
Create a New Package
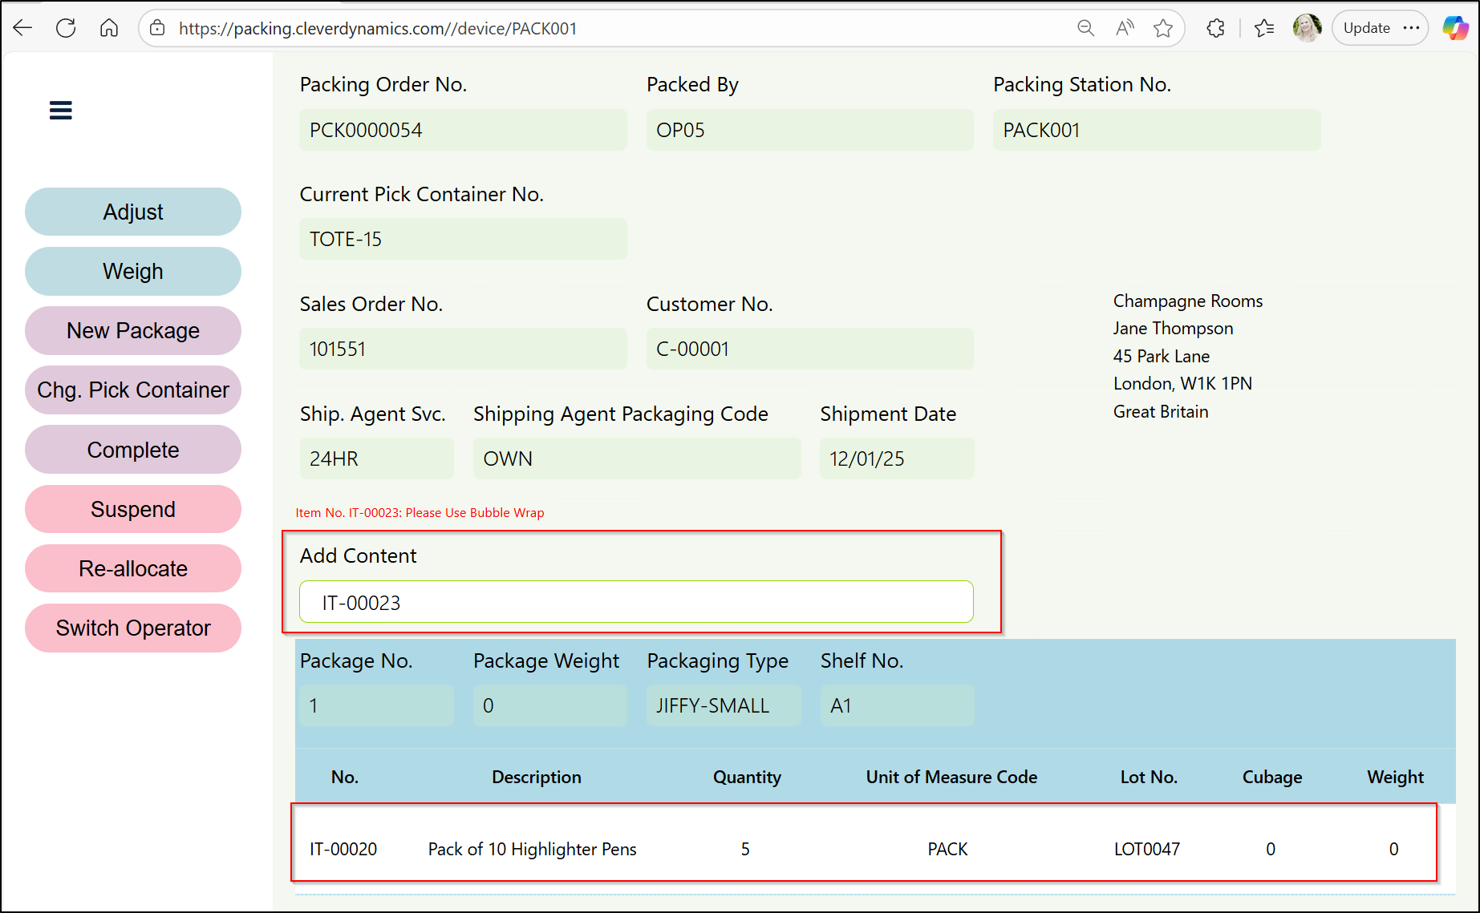pos(133,330)
